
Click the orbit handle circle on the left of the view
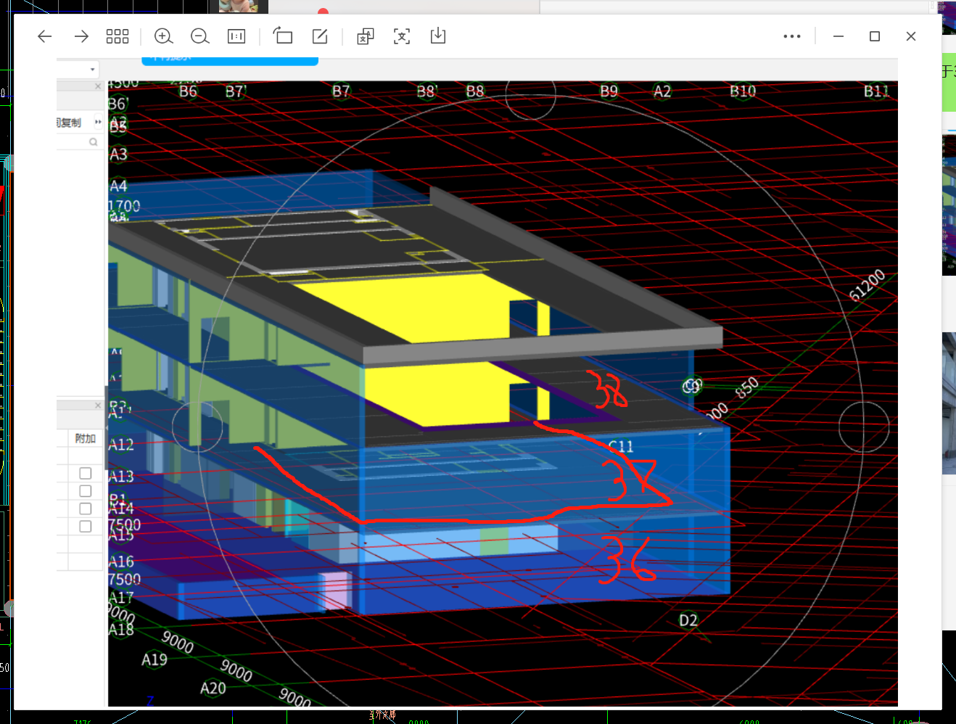[197, 427]
